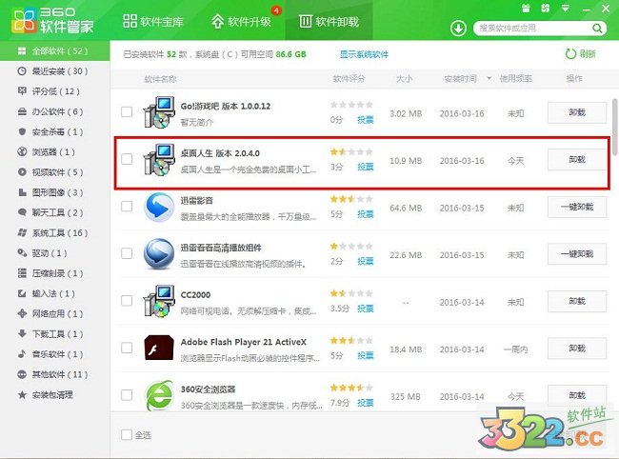Click the 显示系统软件 link
619x459 pixels.
coord(364,54)
